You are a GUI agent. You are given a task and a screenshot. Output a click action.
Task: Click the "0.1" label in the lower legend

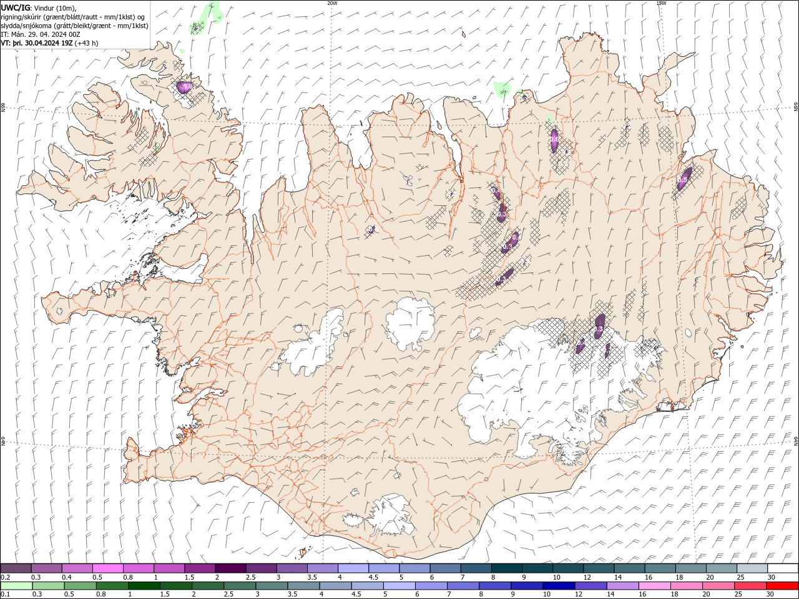(4, 594)
